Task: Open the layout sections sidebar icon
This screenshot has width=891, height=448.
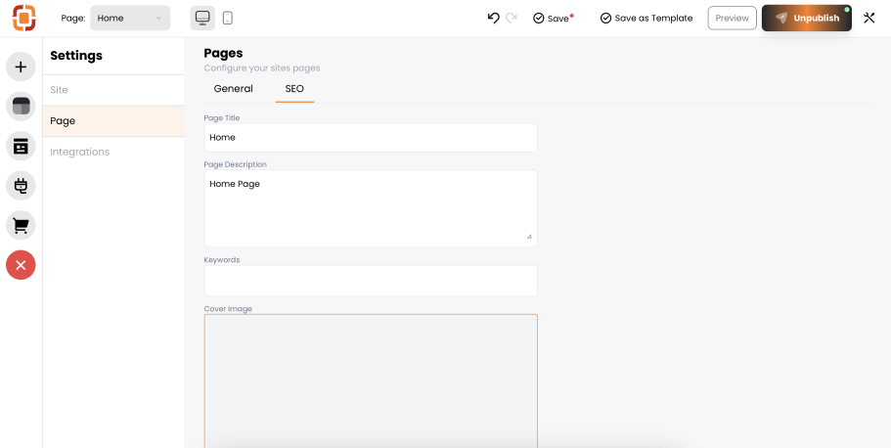Action: pyautogui.click(x=21, y=107)
